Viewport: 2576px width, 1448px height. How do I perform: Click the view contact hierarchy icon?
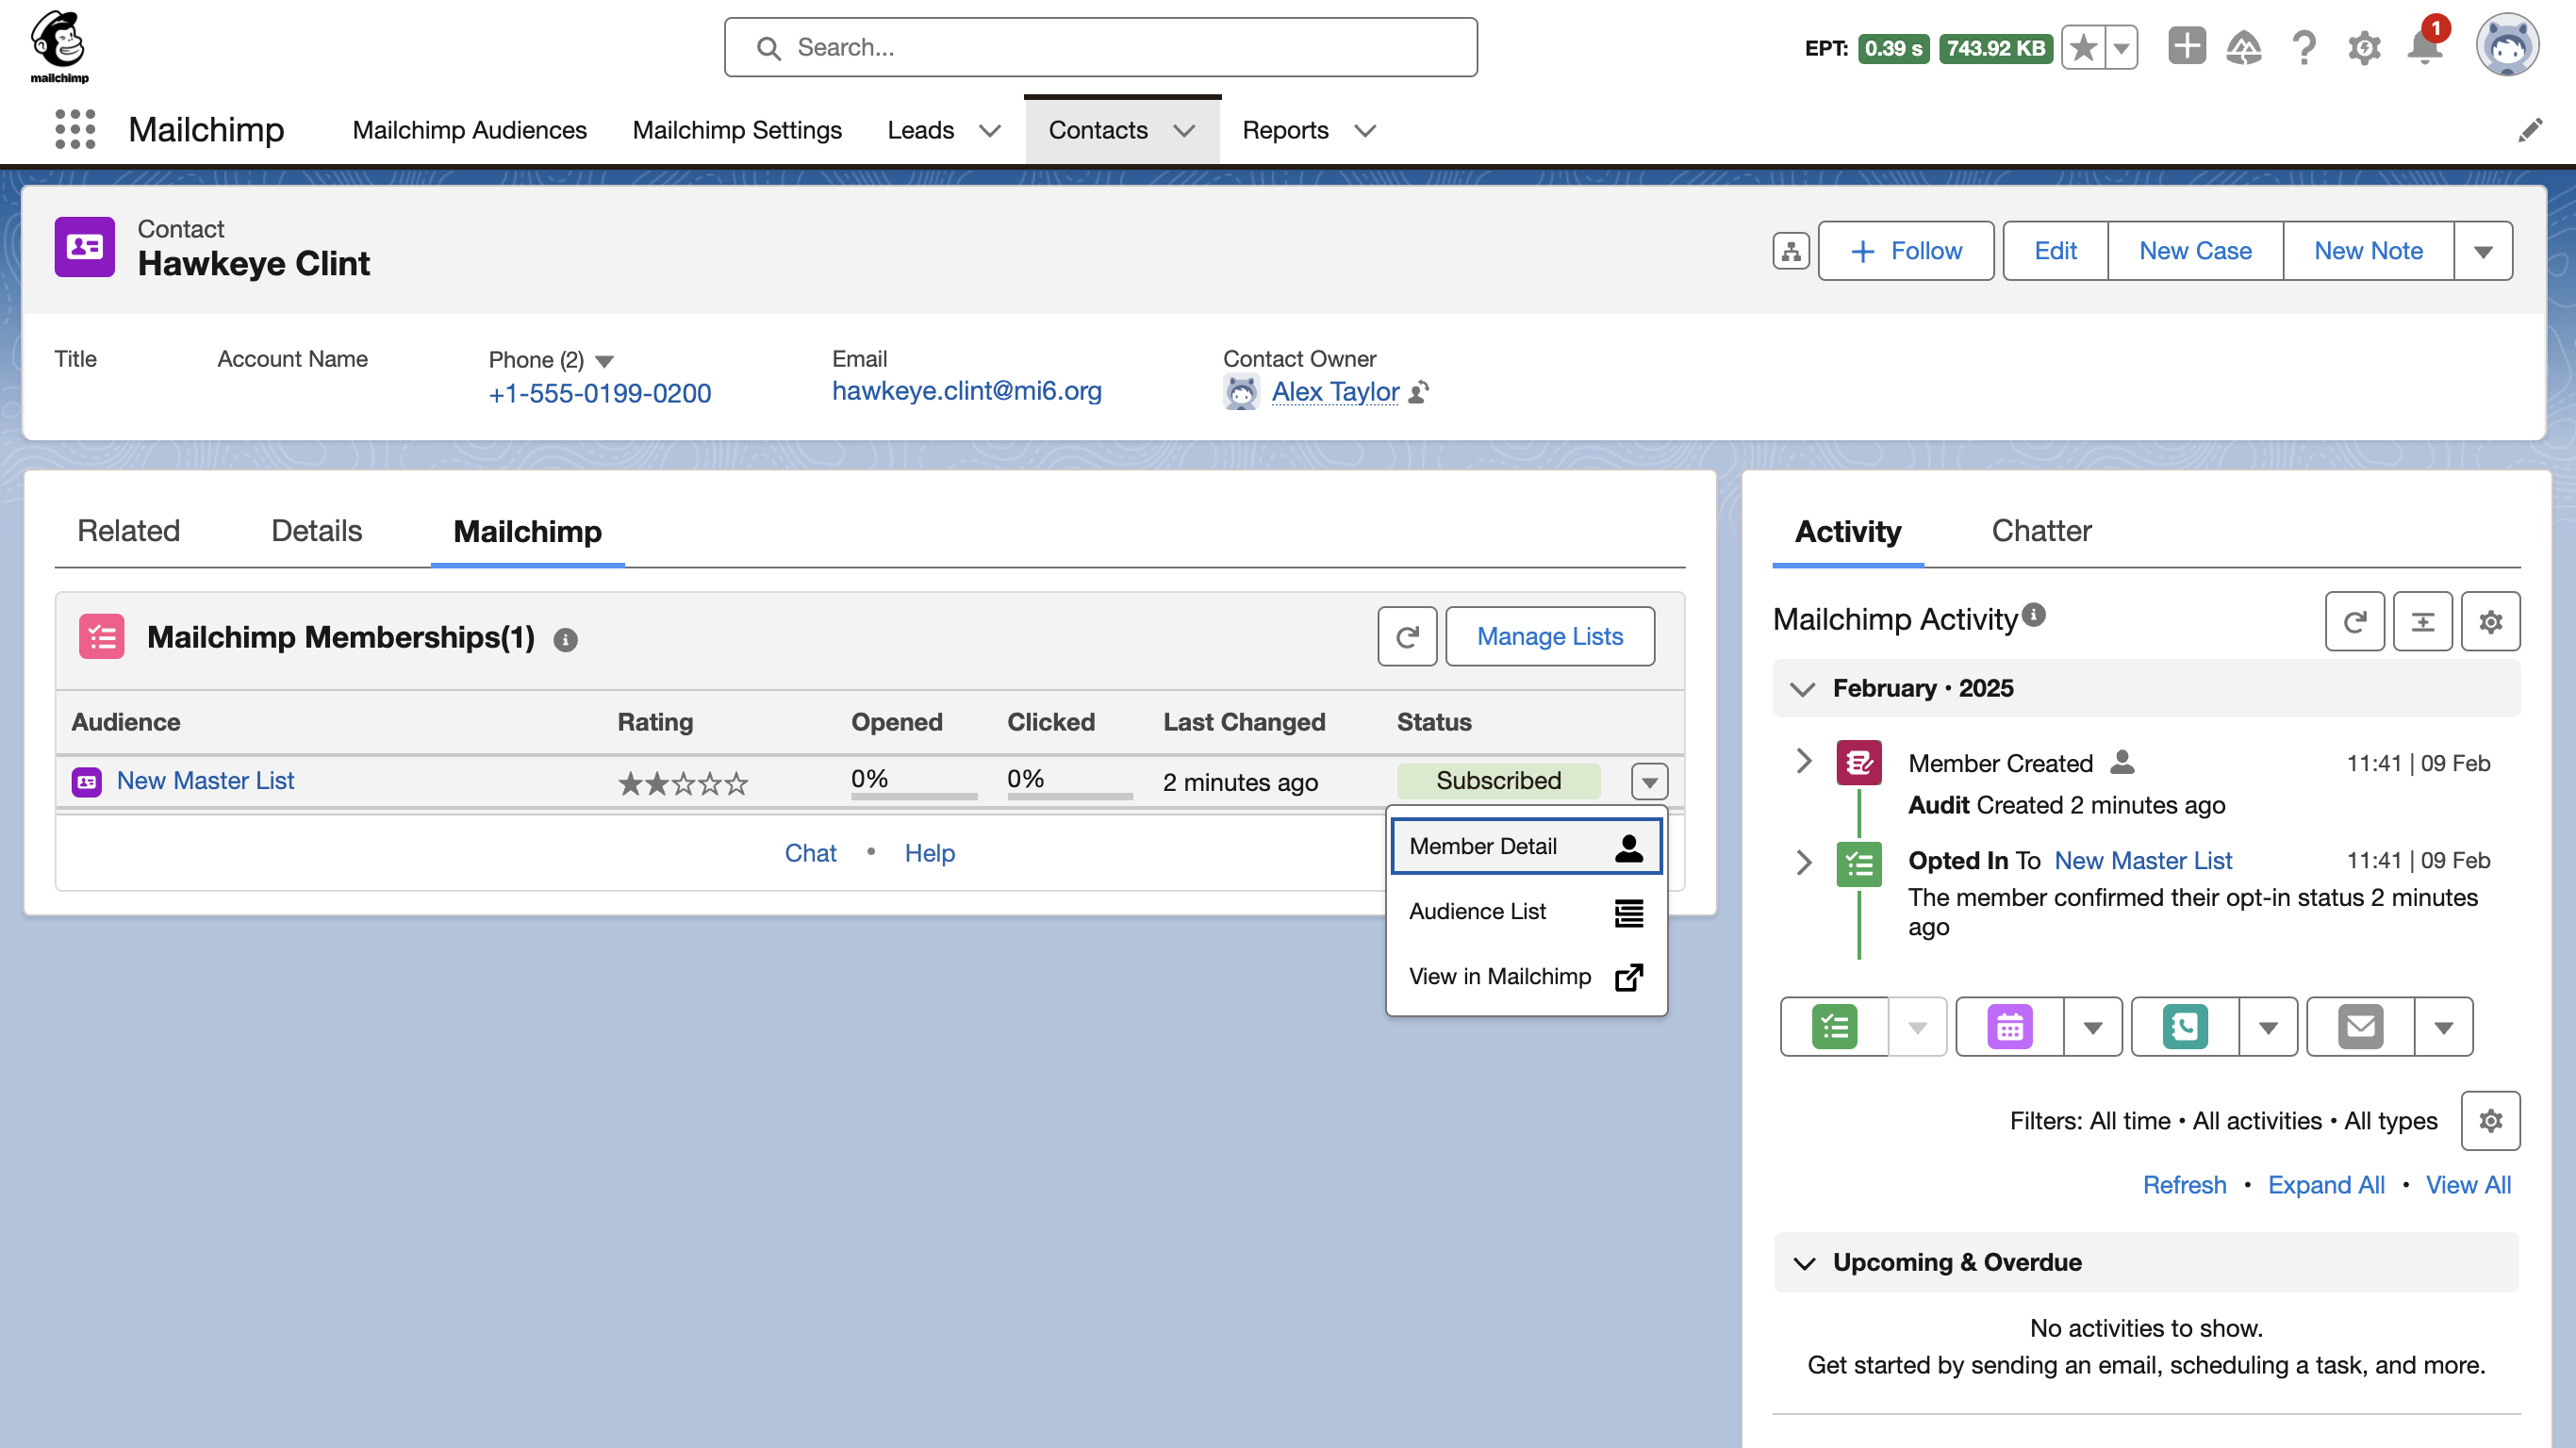click(1790, 251)
